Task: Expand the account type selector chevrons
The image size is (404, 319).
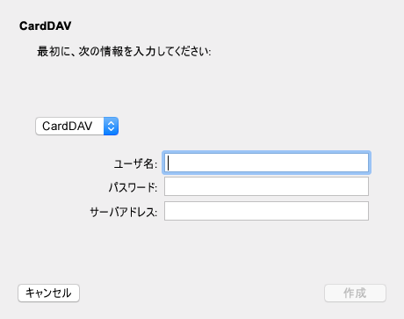Action: tap(111, 127)
